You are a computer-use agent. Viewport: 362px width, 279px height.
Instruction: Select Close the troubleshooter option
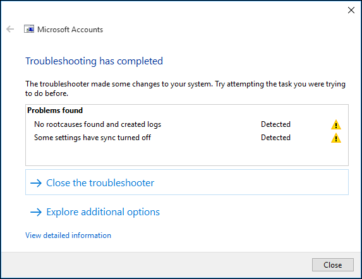[x=187, y=182]
